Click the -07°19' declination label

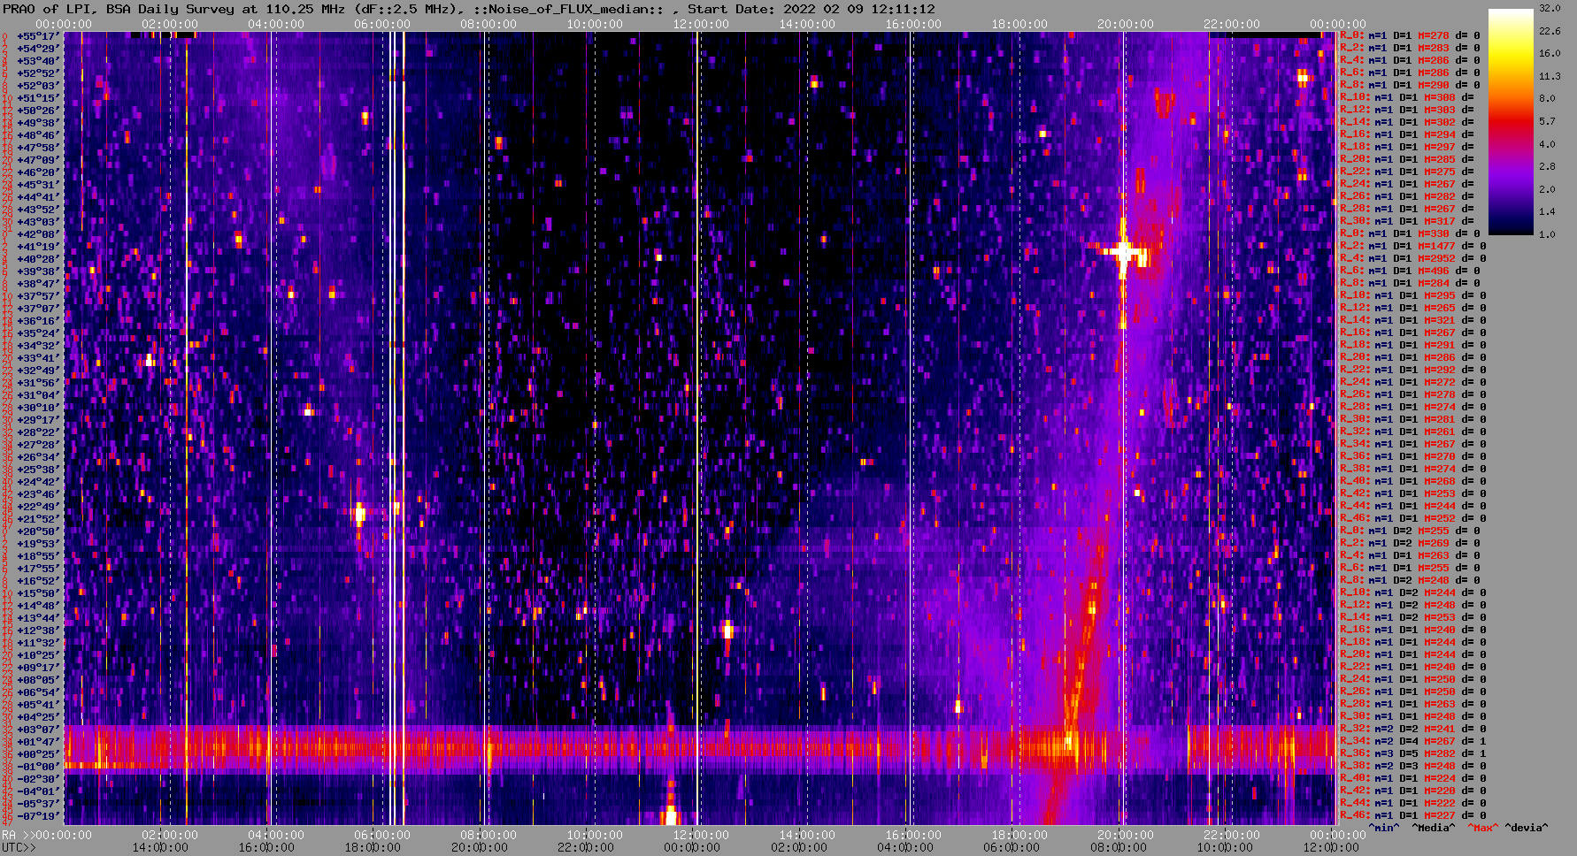[38, 816]
